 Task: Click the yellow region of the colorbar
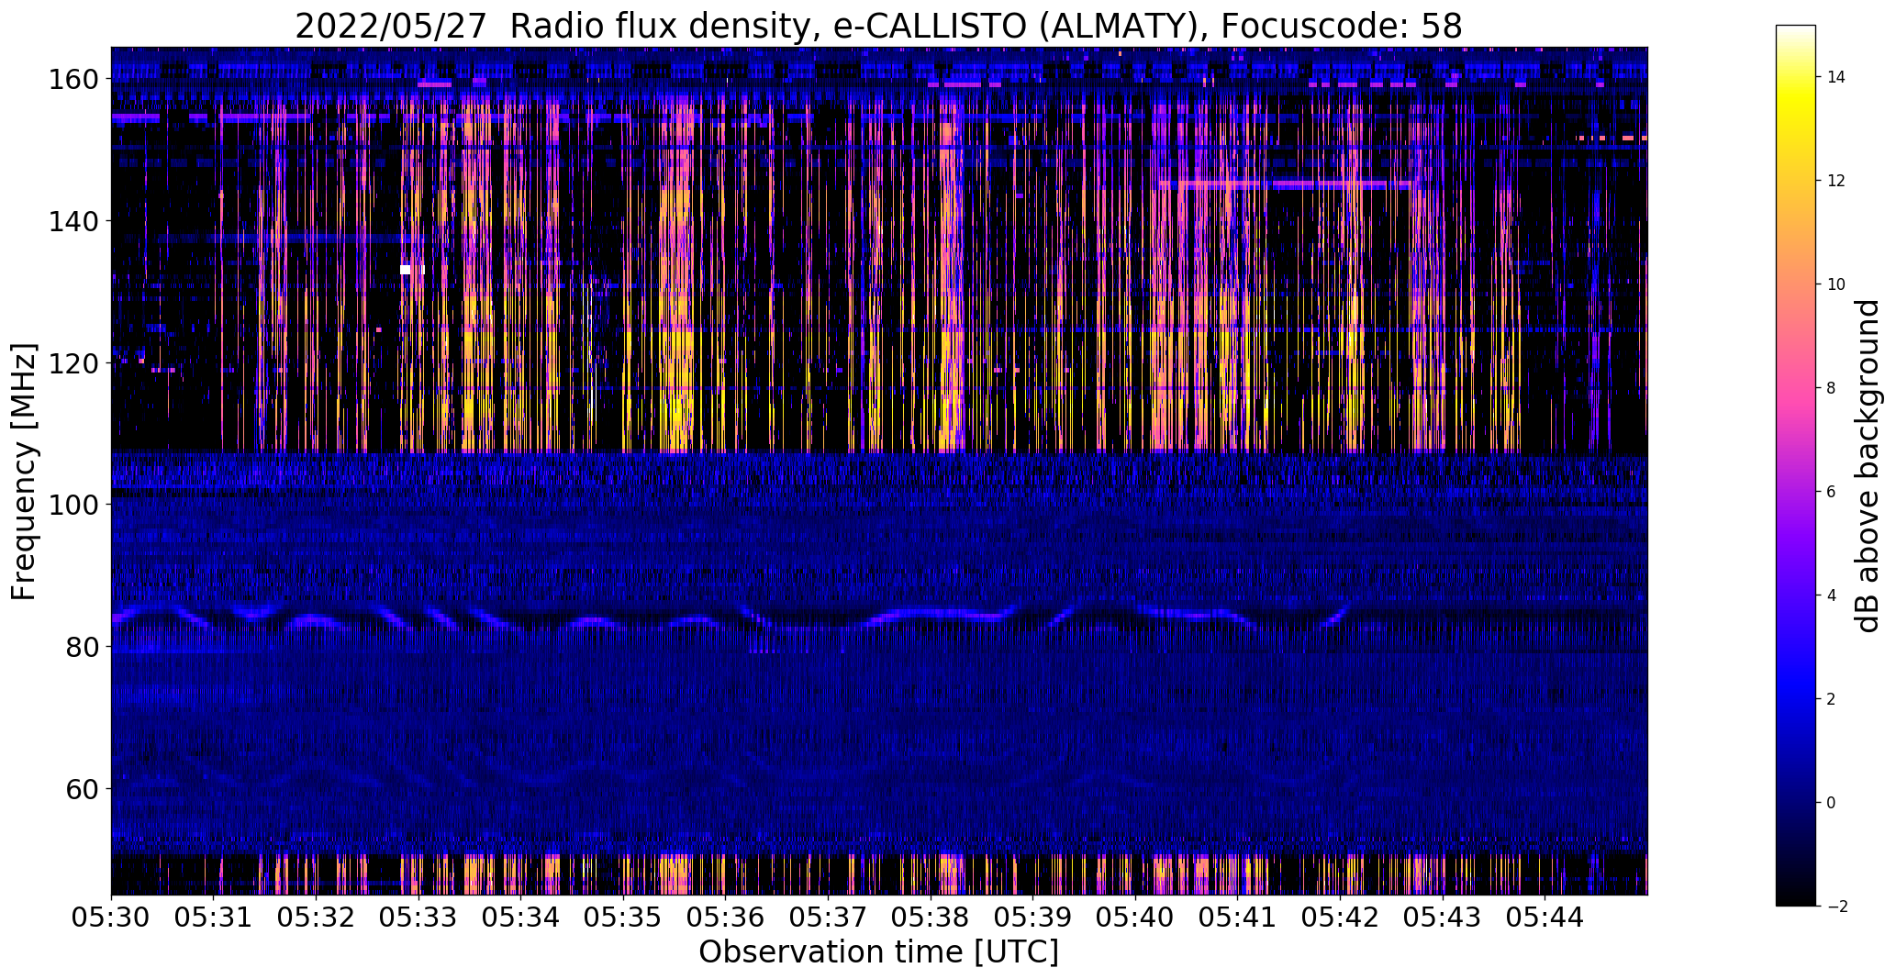click(1796, 101)
